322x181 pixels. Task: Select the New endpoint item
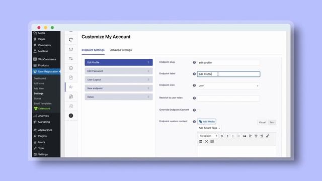click(119, 88)
